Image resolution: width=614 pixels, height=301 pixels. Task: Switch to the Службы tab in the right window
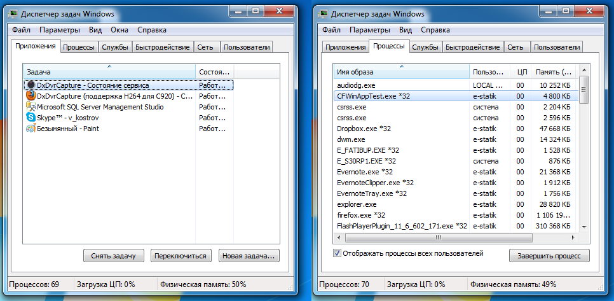click(425, 48)
